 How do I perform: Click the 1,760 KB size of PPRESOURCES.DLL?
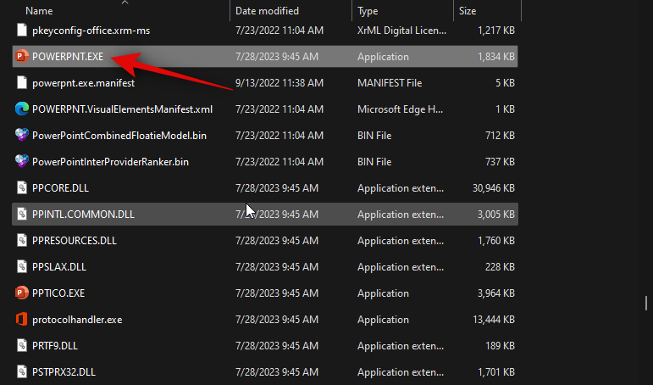click(496, 241)
